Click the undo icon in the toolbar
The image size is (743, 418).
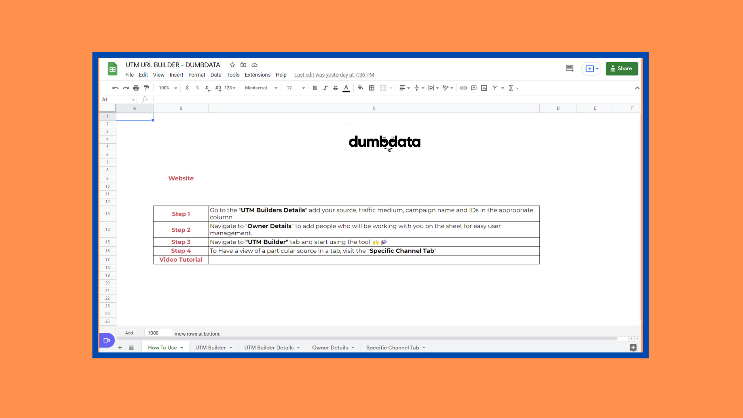(x=115, y=88)
